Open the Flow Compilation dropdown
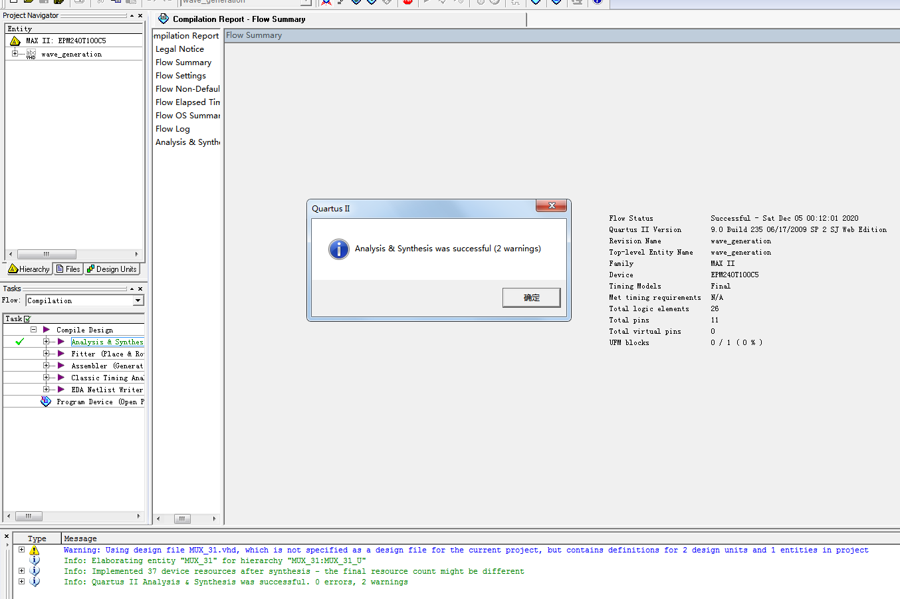Image resolution: width=900 pixels, height=599 pixels. click(x=138, y=300)
